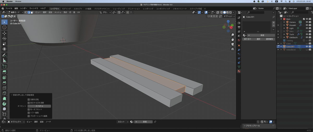Select the Move tool in the toolbar

4,33
